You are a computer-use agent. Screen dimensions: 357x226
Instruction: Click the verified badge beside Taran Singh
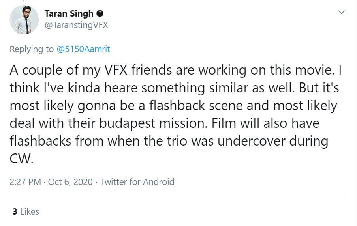(x=100, y=13)
